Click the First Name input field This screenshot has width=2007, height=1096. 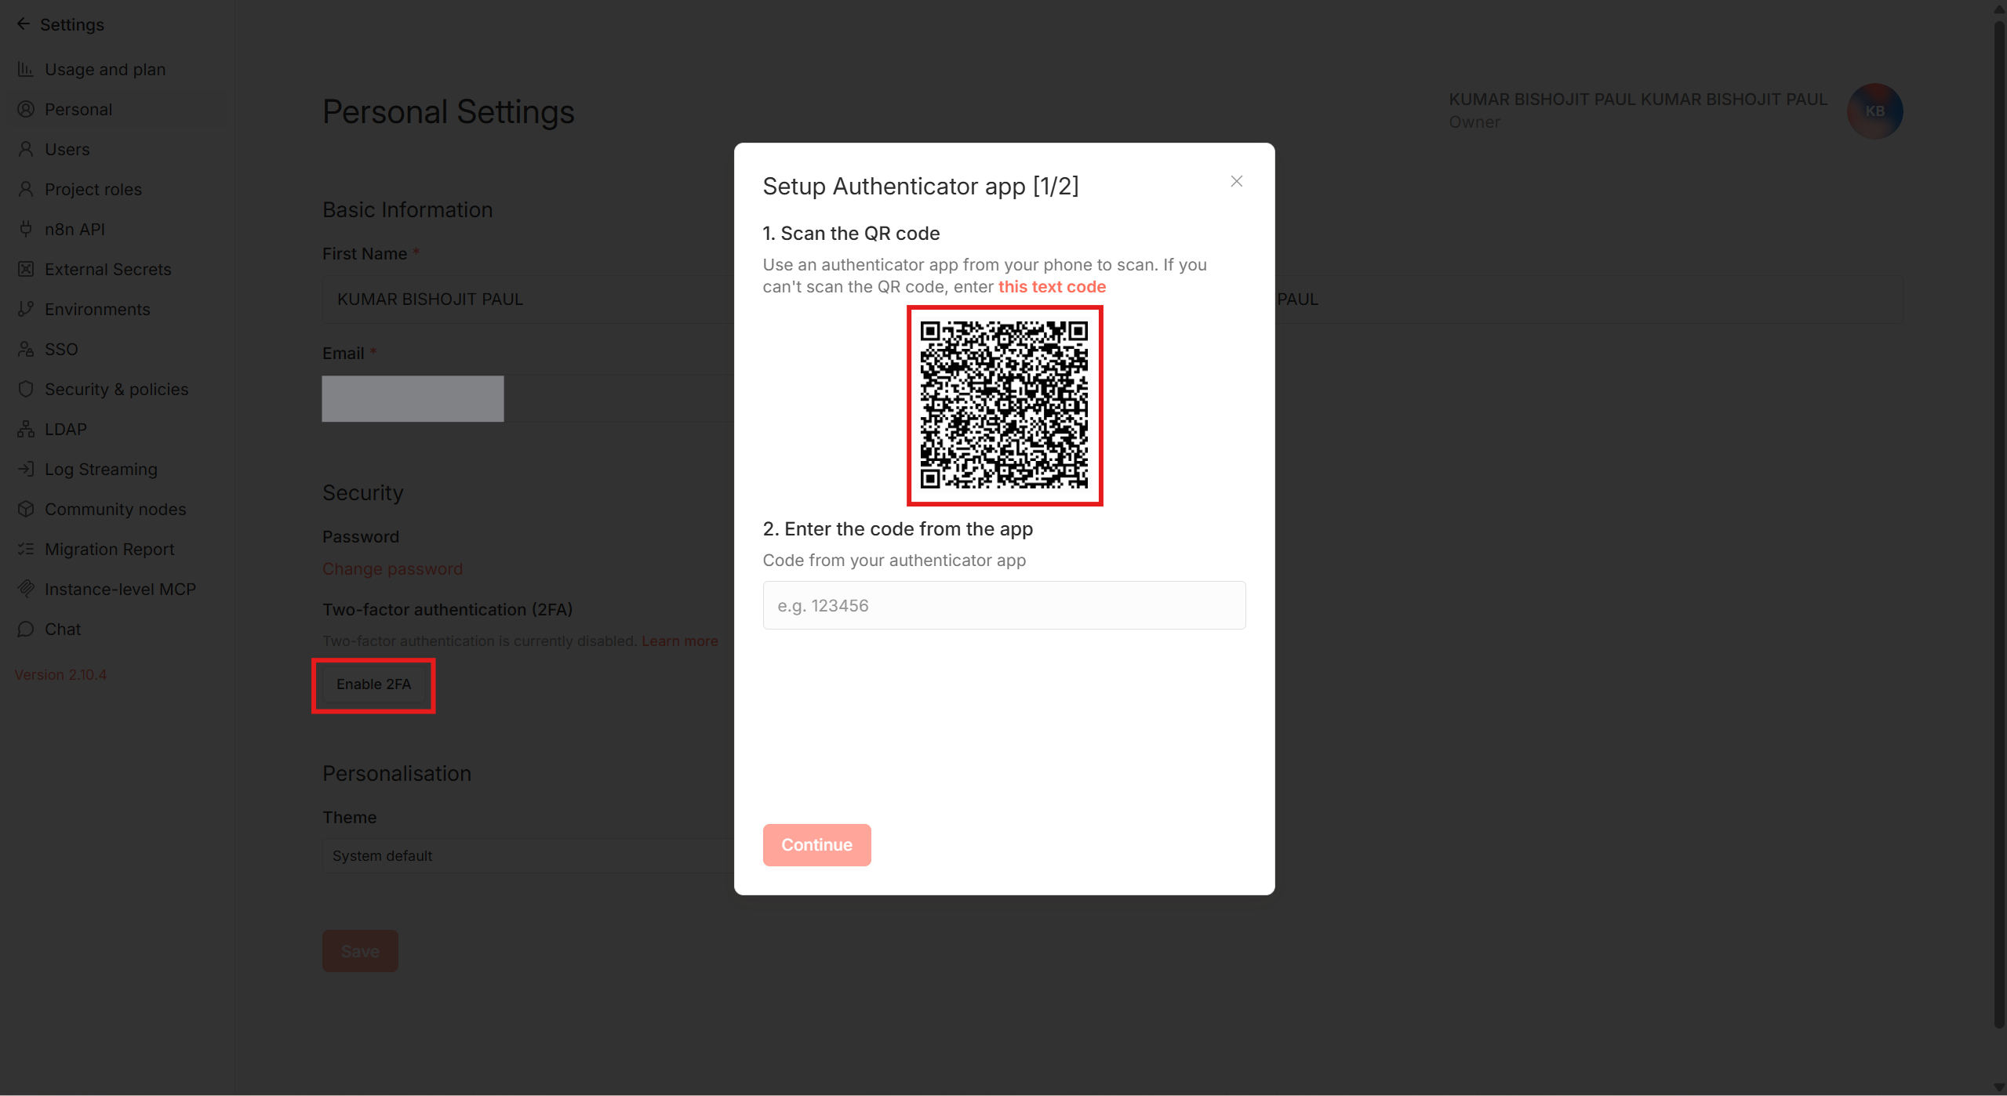pos(528,299)
